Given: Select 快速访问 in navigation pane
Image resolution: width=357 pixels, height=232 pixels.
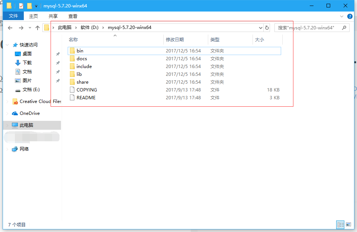Looking at the screenshot, I should pyautogui.click(x=29, y=45).
